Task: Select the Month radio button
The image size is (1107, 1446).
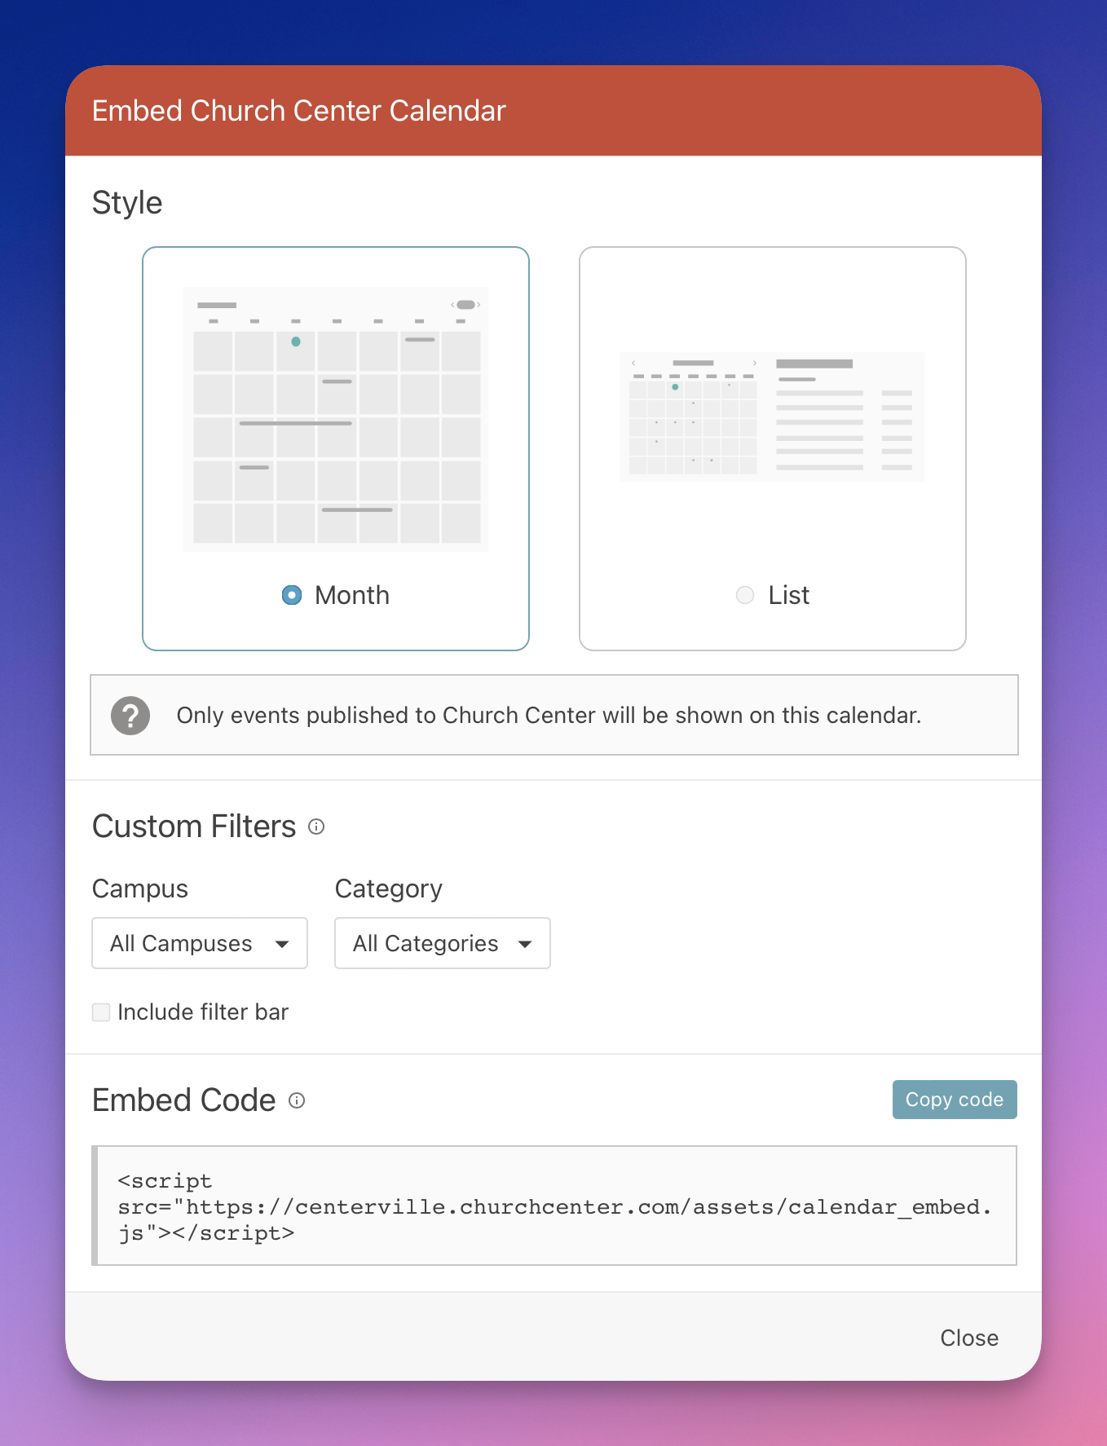Action: click(x=292, y=595)
